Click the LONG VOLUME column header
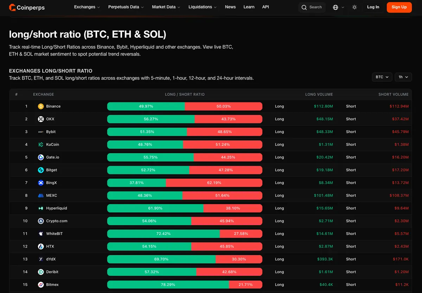The width and height of the screenshot is (422, 293). (x=319, y=95)
